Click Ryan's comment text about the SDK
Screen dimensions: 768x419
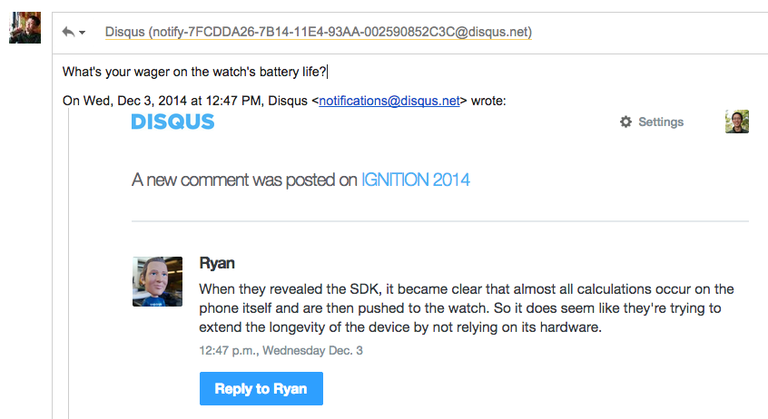(x=467, y=308)
